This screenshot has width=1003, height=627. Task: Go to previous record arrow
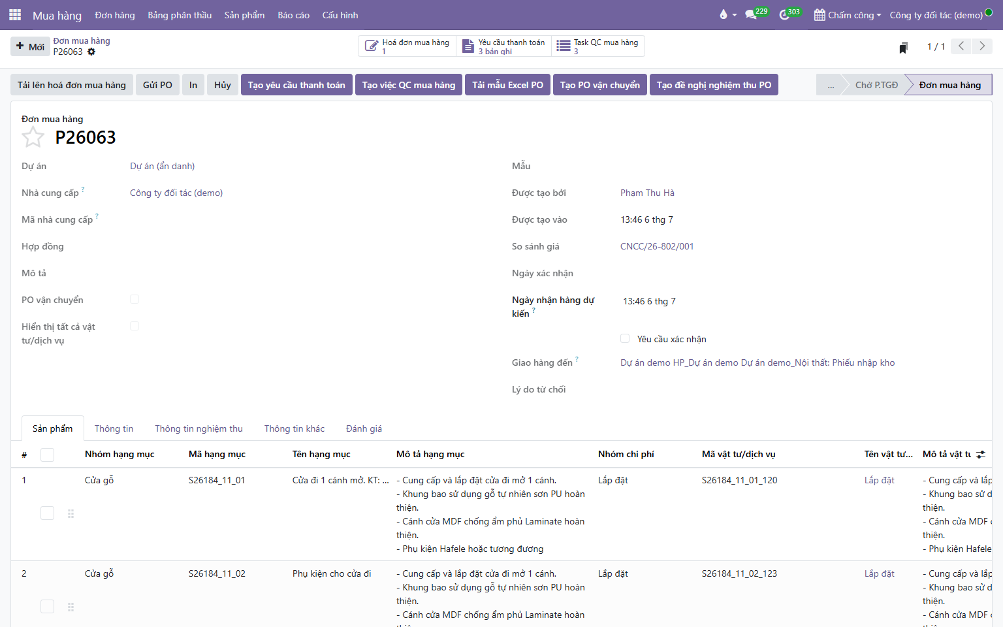[961, 46]
